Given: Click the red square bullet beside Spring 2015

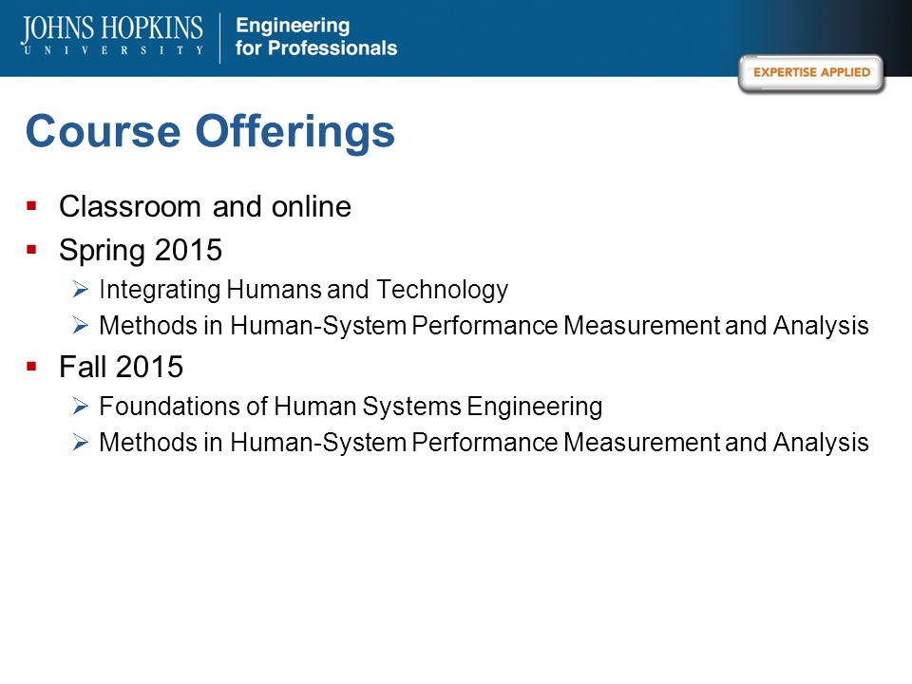Looking at the screenshot, I should click(x=31, y=250).
